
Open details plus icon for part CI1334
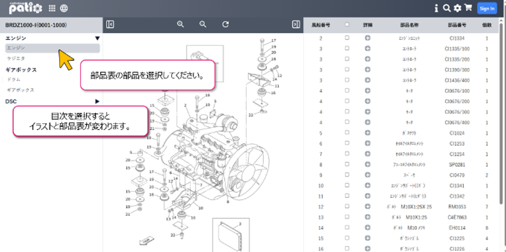(x=367, y=38)
